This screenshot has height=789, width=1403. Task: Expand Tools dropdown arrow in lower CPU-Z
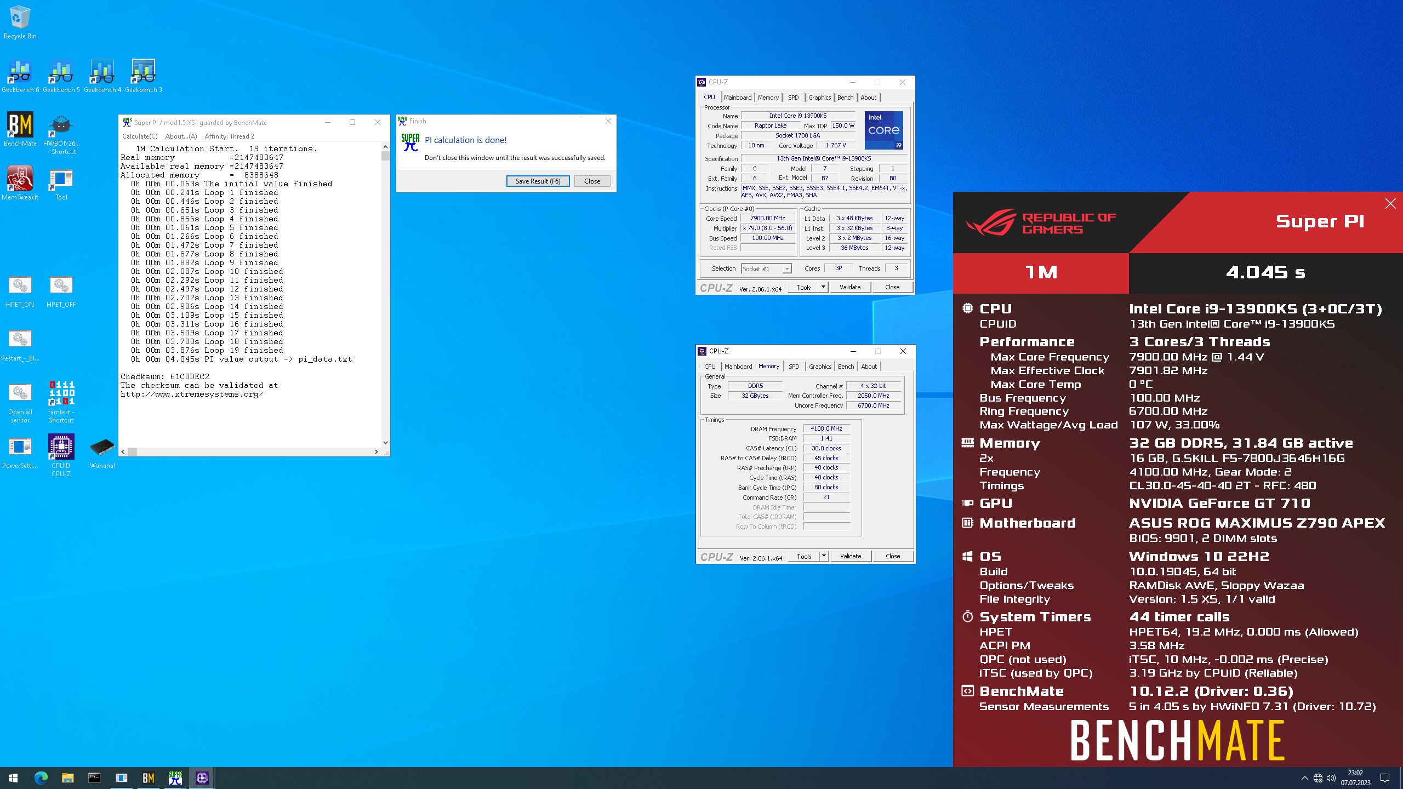coord(823,556)
